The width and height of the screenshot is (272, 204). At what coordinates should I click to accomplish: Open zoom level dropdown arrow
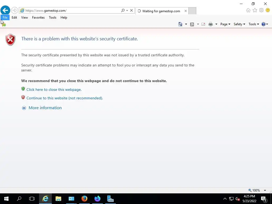pos(265,190)
